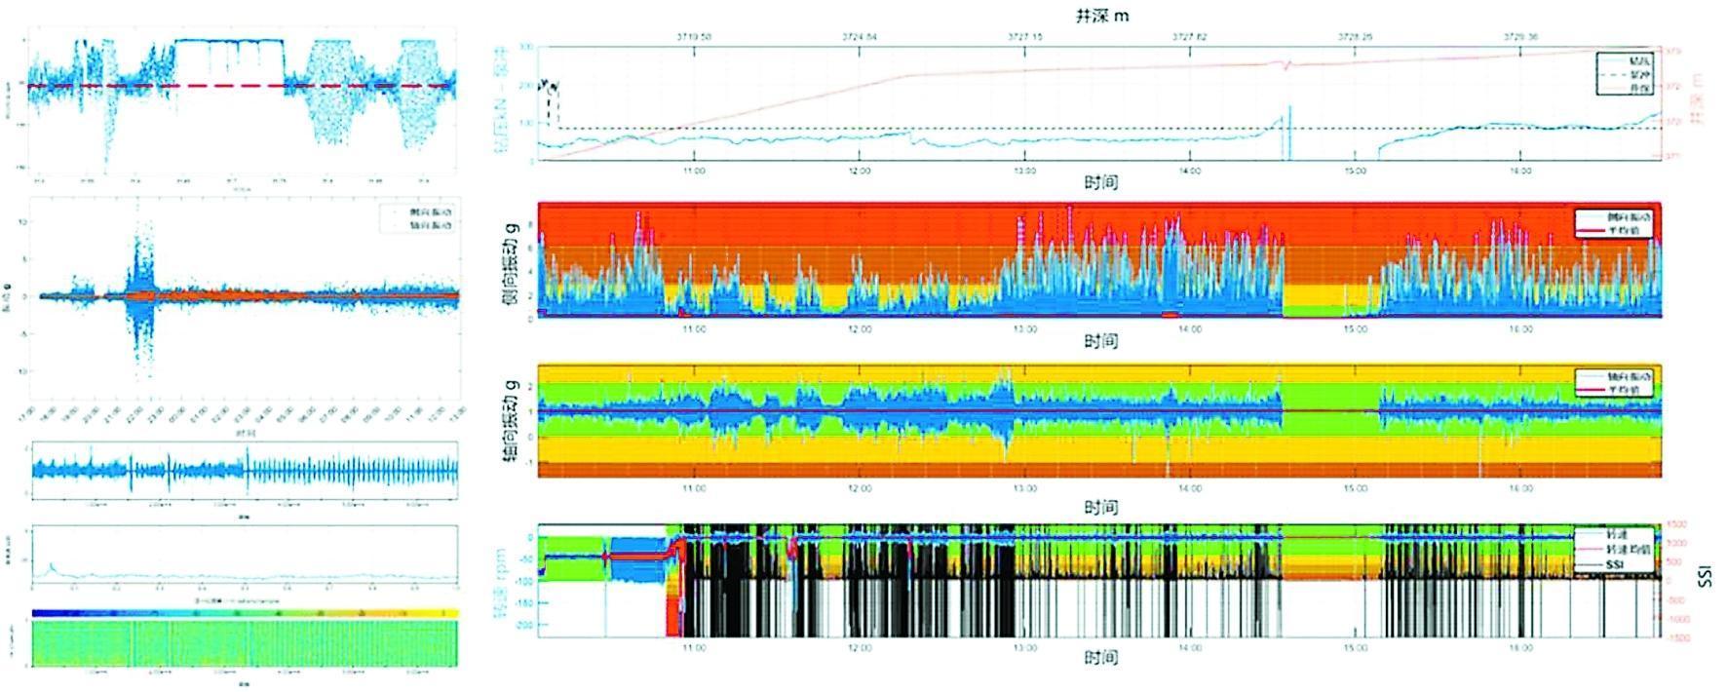Click the 15:00 tick under the bottom rpm chart
This screenshot has height=692, width=1727.
[1355, 647]
